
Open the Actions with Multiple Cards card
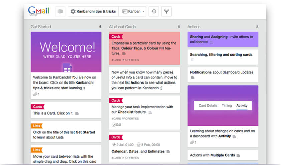(223, 155)
